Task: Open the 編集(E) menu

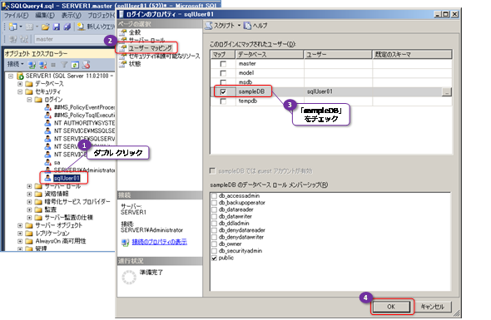Action: [45, 15]
